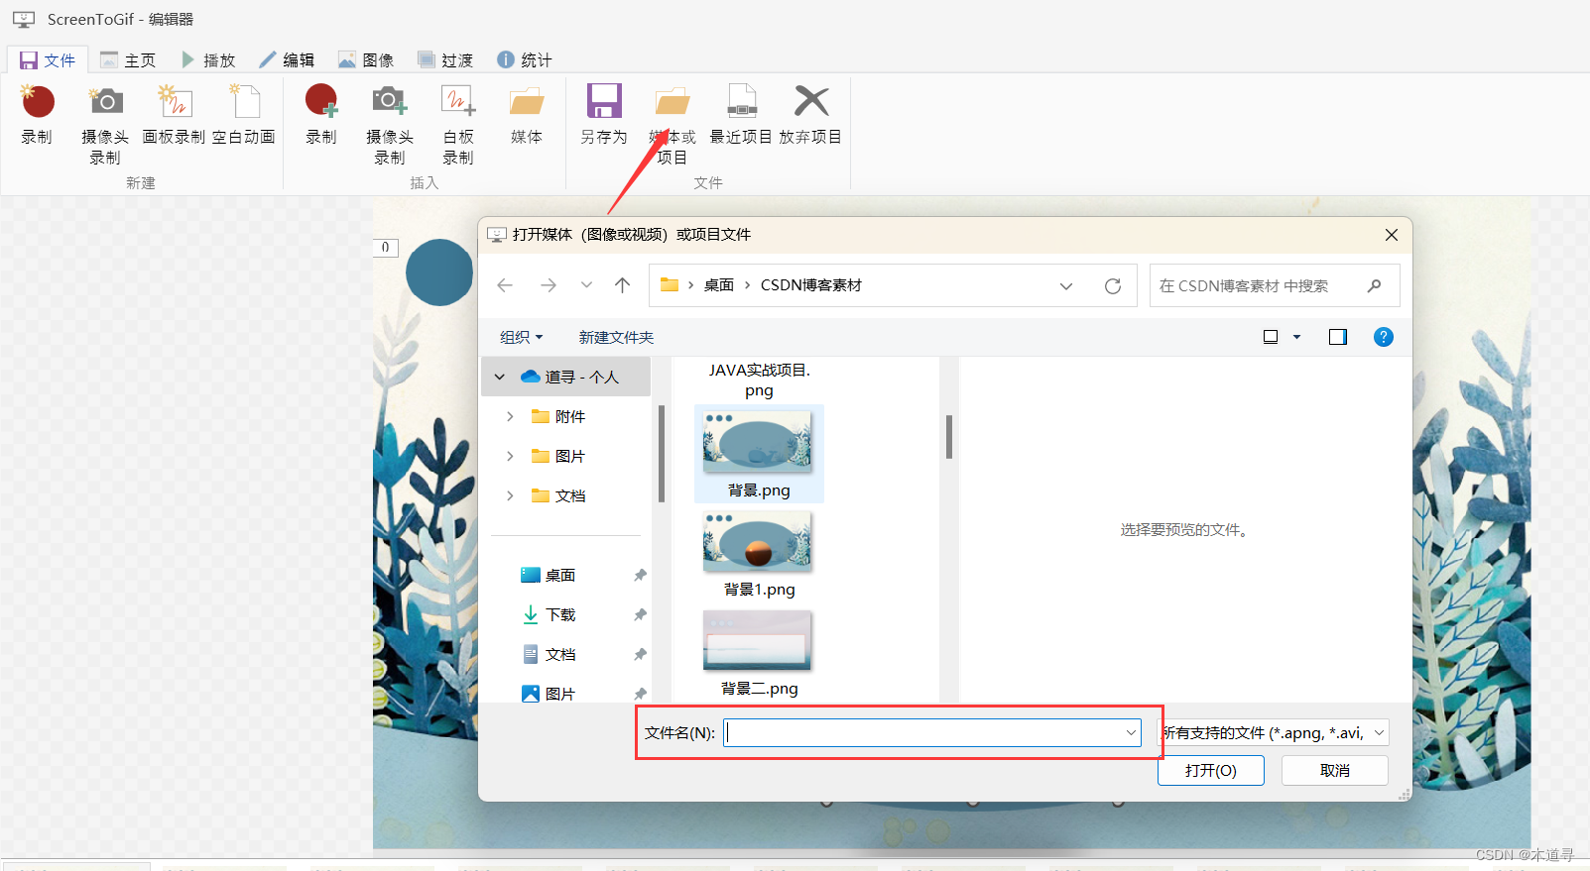Viewport: 1590px width, 871px height.
Task: Discard the current project (放弃项目)
Action: [x=810, y=115]
